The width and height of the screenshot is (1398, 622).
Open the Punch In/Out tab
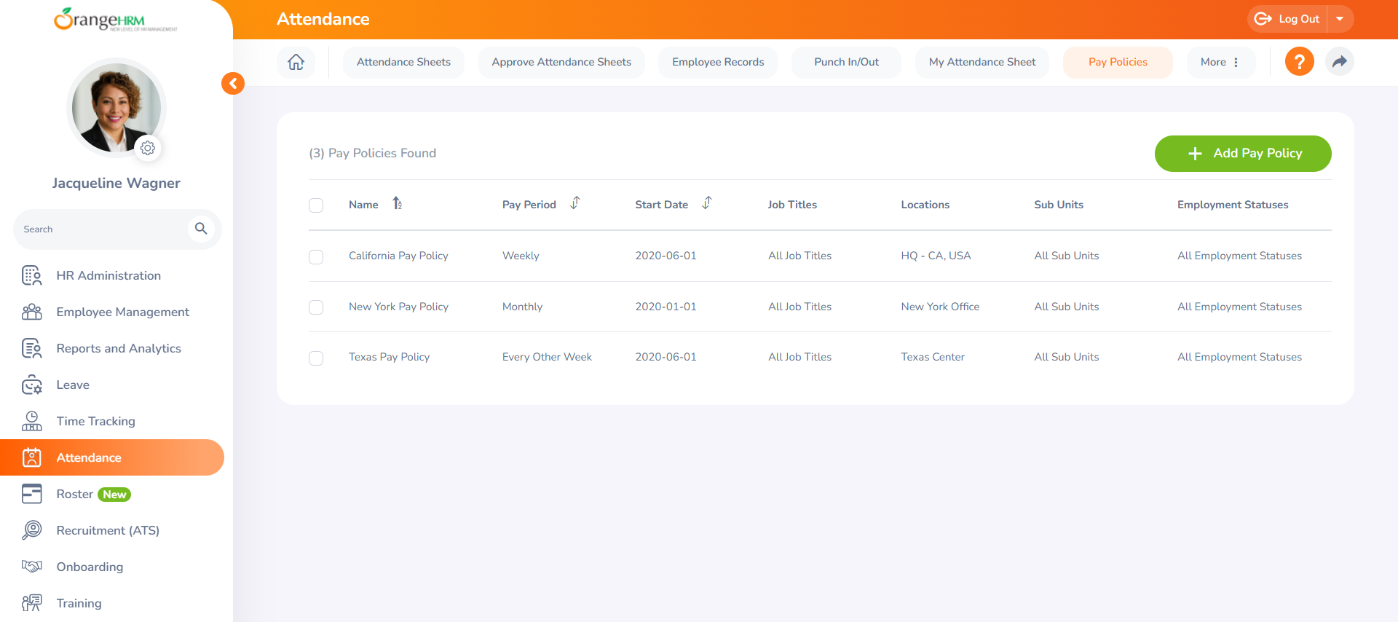tap(846, 62)
